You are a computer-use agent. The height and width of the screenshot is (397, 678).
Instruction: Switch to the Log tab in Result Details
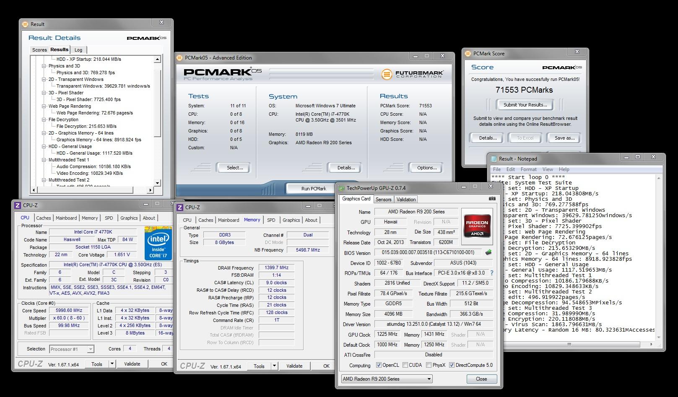pyautogui.click(x=78, y=50)
